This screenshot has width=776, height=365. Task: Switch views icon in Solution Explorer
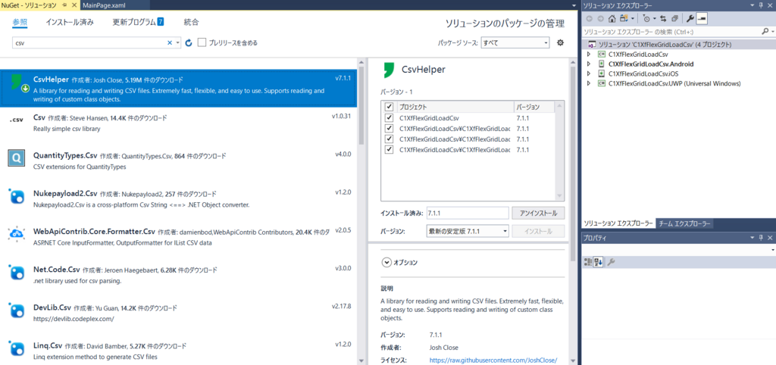tap(624, 18)
